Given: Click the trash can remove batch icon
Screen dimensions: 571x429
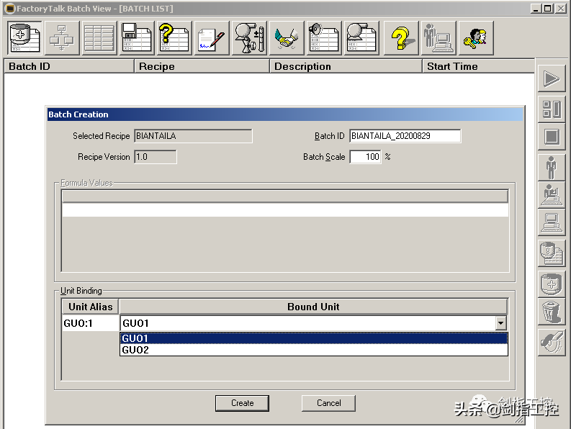Looking at the screenshot, I should click(552, 312).
